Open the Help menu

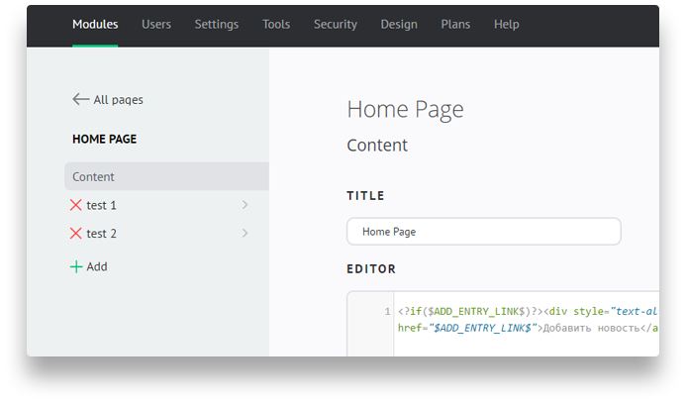click(x=506, y=24)
